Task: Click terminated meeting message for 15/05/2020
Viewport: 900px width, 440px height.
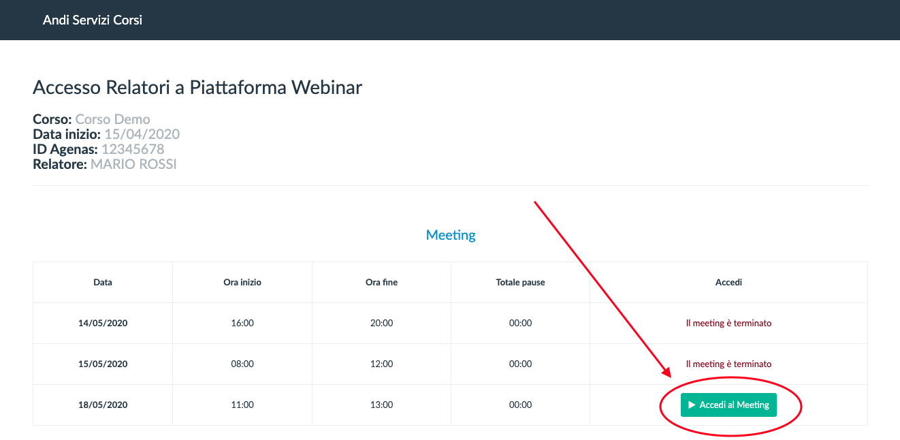Action: pyautogui.click(x=728, y=364)
